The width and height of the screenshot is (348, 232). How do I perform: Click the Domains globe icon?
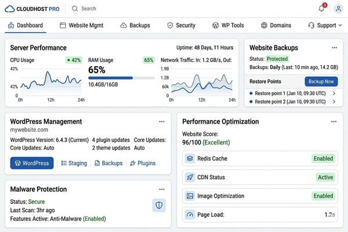(x=264, y=26)
